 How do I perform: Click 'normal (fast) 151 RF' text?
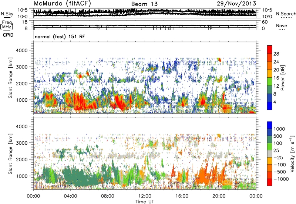tap(60, 36)
